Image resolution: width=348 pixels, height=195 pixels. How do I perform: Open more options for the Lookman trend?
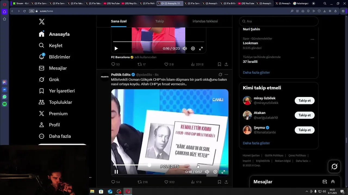(x=312, y=39)
